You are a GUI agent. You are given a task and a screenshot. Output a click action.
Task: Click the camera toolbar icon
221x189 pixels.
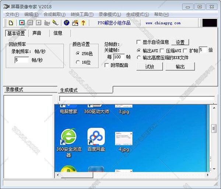pyautogui.click(x=47, y=23)
